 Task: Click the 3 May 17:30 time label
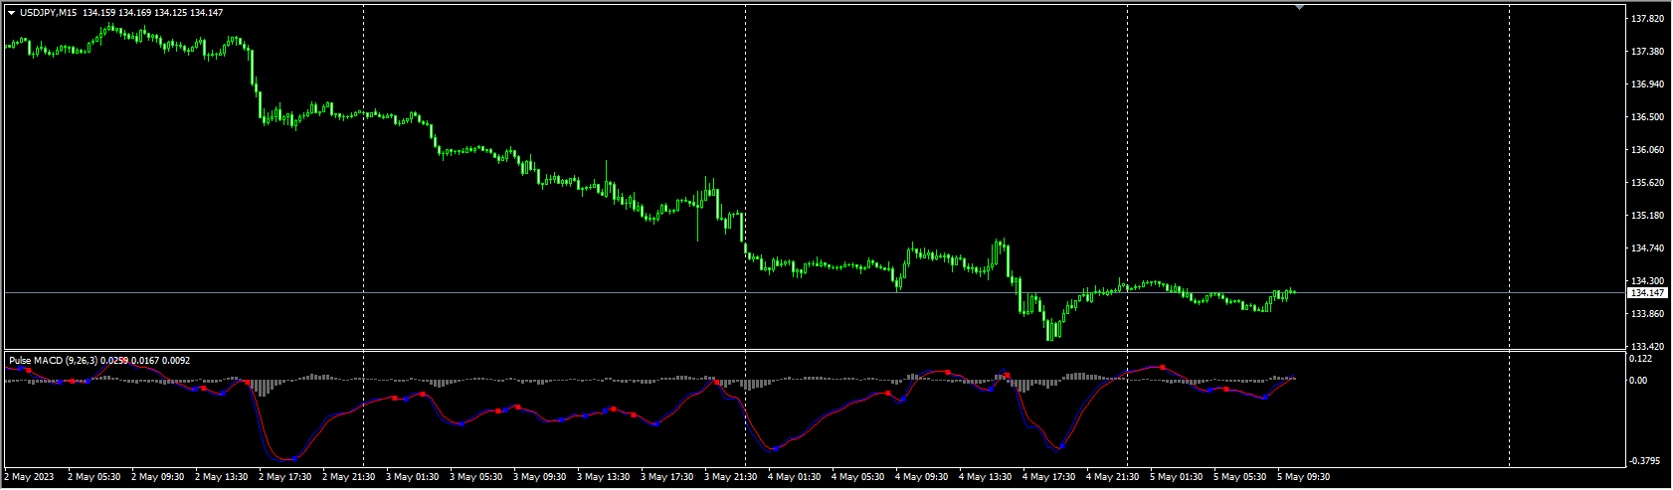(667, 477)
